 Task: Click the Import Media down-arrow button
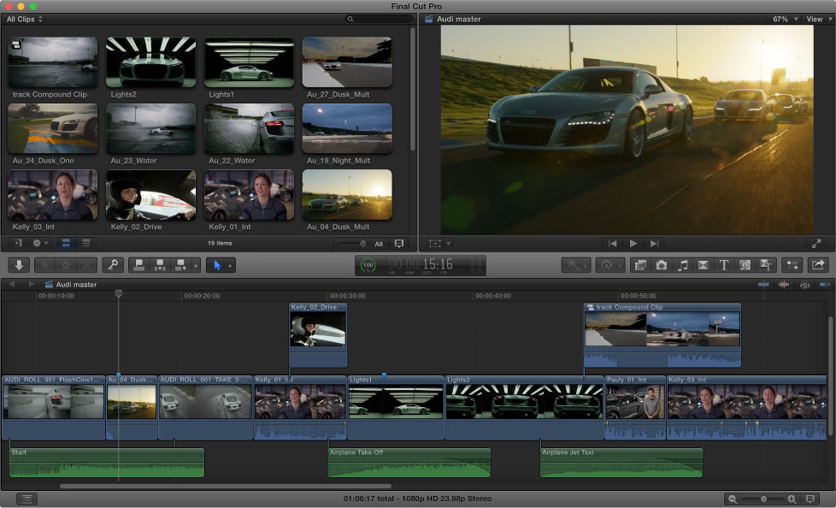pos(19,265)
